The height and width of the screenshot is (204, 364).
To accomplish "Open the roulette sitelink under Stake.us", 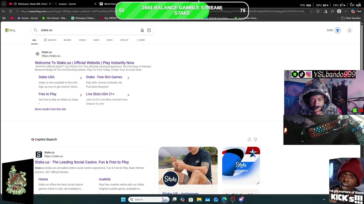I will pos(105,179).
